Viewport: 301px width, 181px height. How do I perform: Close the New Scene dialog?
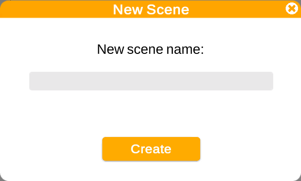(x=292, y=8)
